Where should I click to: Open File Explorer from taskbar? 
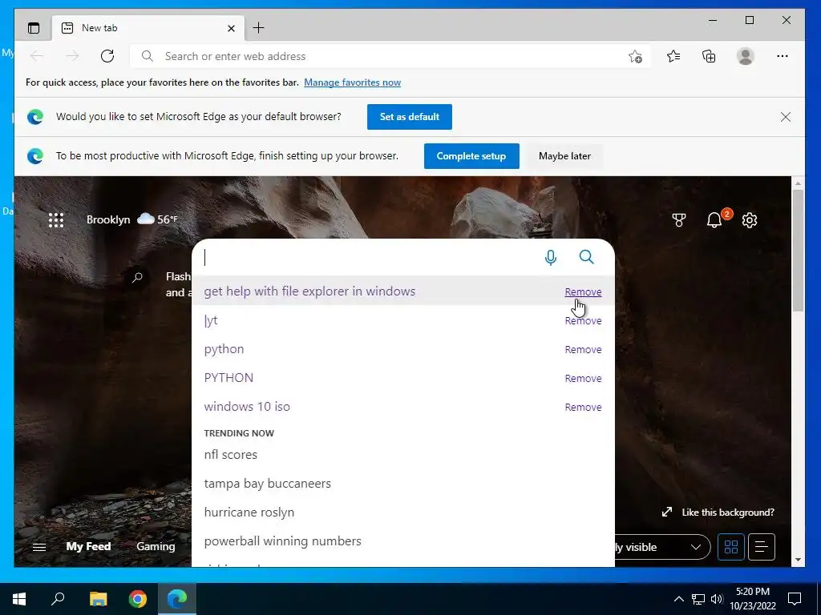[x=98, y=599]
